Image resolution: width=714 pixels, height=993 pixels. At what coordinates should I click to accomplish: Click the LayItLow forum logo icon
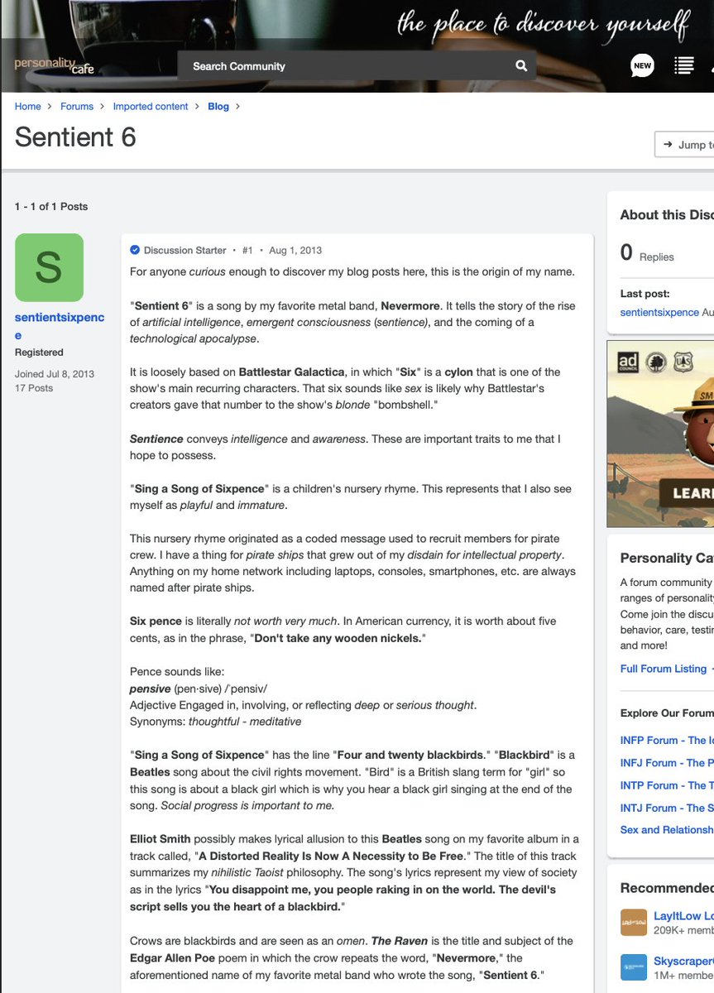click(634, 923)
